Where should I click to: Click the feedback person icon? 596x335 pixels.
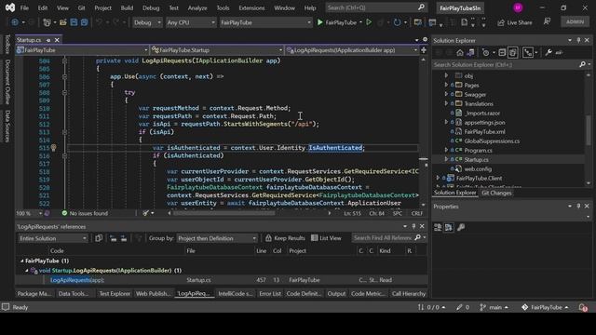(547, 21)
